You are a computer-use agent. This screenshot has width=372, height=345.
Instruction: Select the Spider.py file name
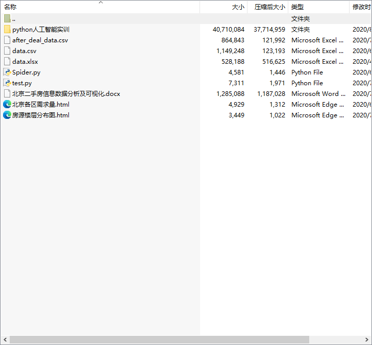[x=27, y=72]
